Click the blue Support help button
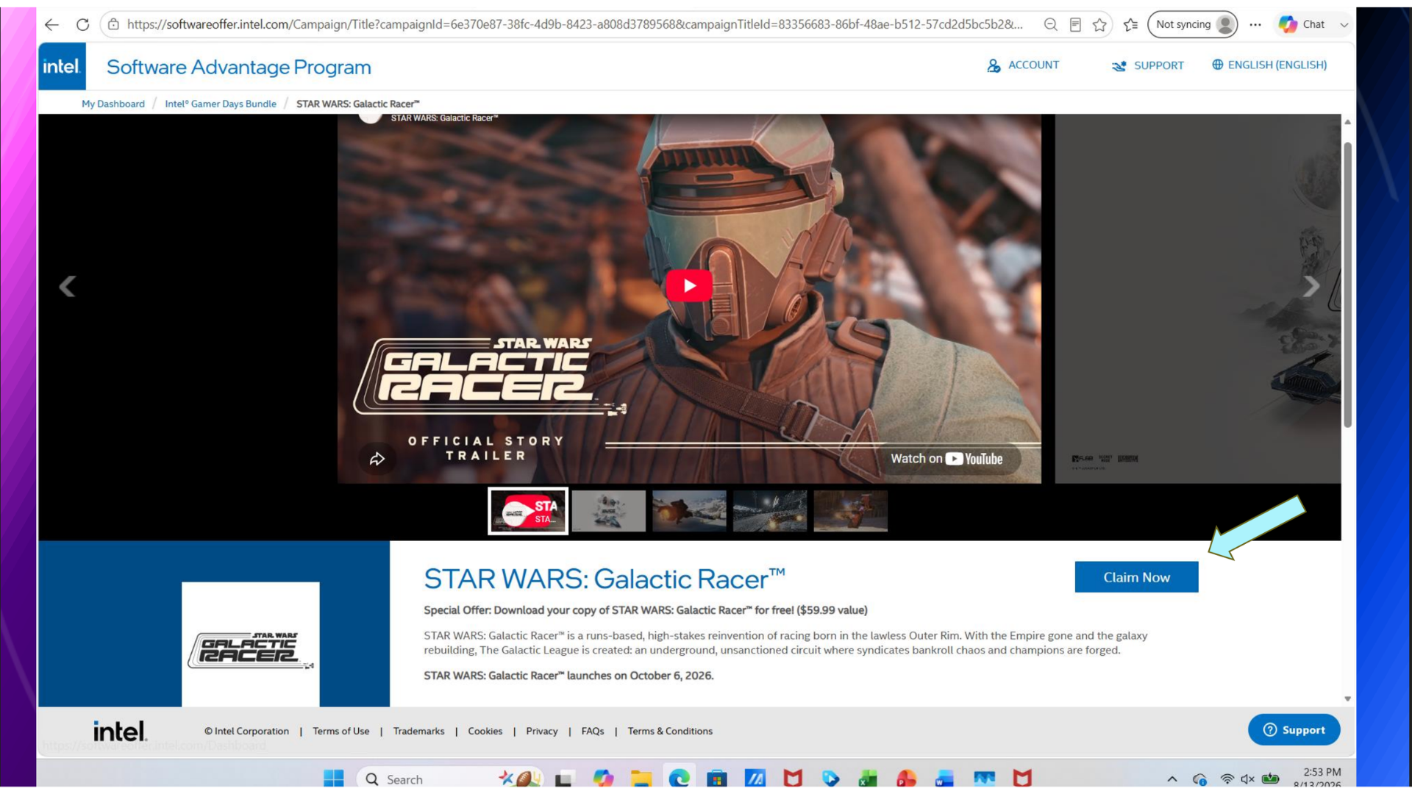The image size is (1412, 794). (x=1294, y=730)
